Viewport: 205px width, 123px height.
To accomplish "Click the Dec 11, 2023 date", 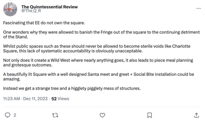I will [x=35, y=99].
